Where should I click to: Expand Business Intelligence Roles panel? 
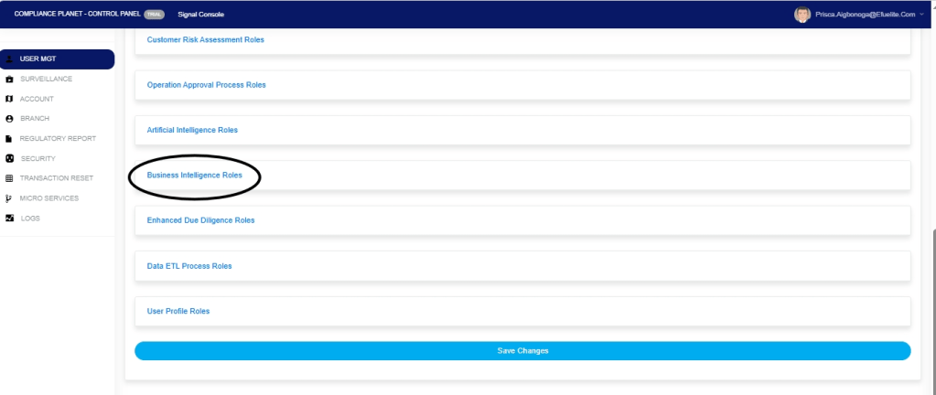point(195,176)
